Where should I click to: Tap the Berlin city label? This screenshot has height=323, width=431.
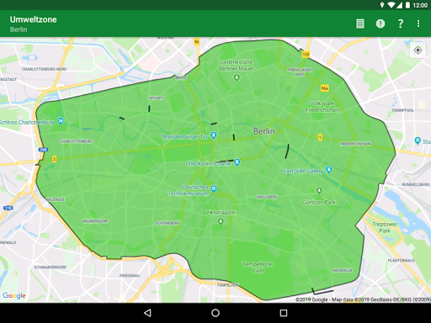pos(264,131)
